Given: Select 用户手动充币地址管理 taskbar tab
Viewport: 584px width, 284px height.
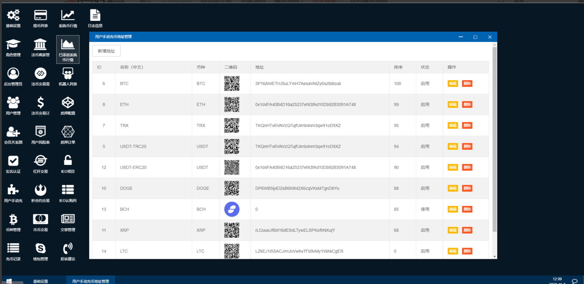Looking at the screenshot, I should point(91,281).
